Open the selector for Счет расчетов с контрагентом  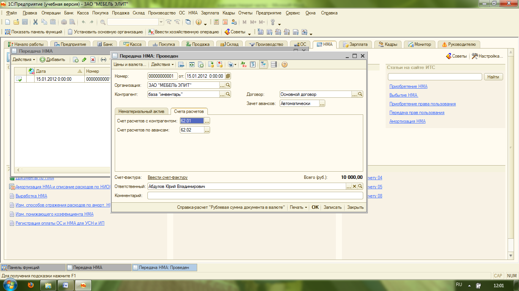coord(207,121)
